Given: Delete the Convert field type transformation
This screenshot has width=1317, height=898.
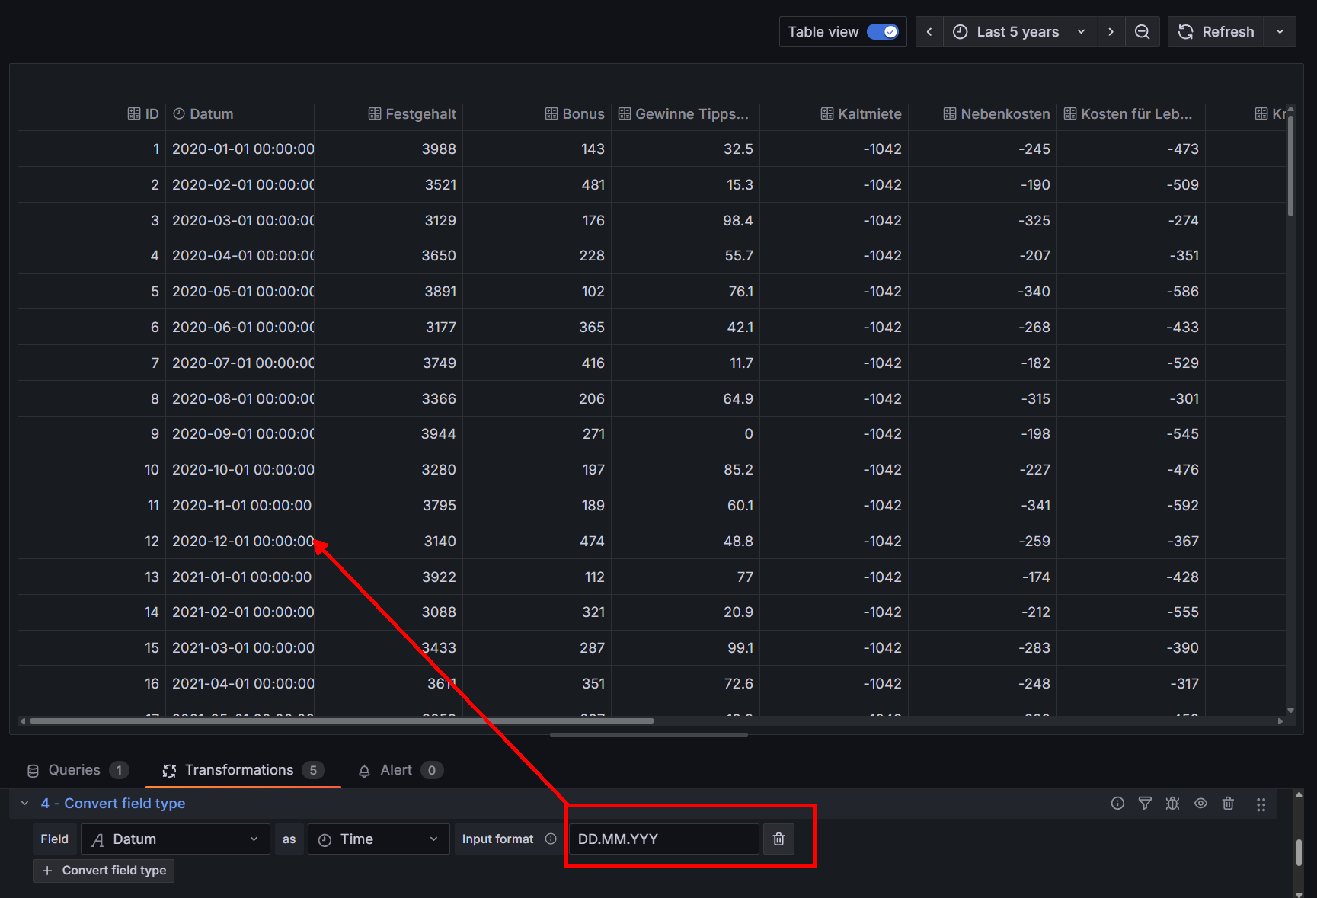Looking at the screenshot, I should coord(1228,804).
